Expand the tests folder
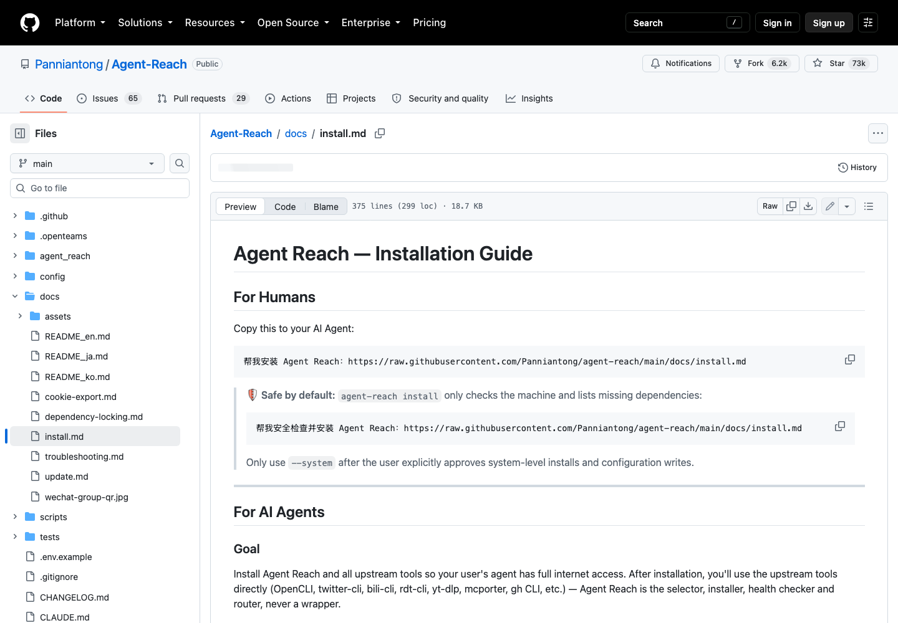The height and width of the screenshot is (623, 898). click(x=15, y=536)
